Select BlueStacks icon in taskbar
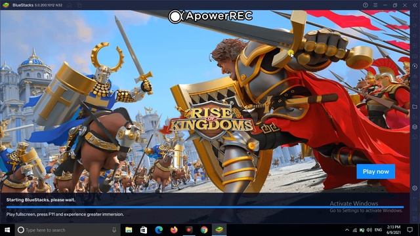 tap(219, 230)
